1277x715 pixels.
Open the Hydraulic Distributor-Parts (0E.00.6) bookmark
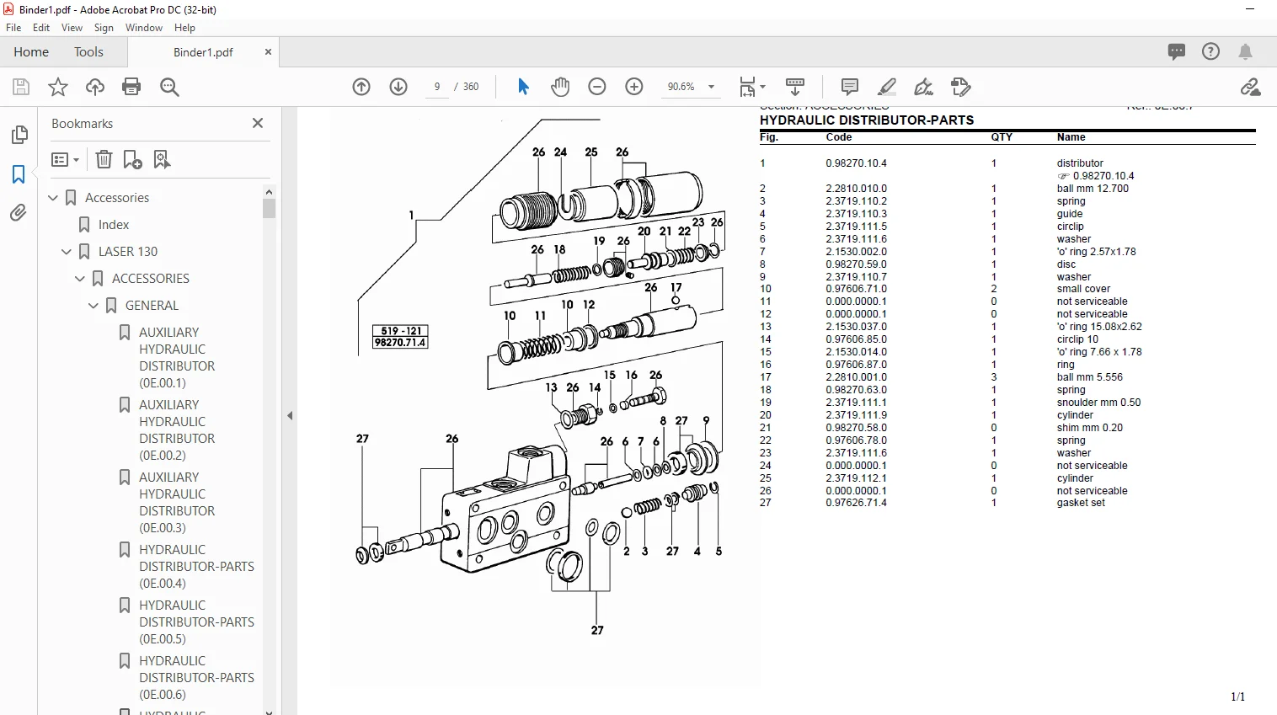coord(196,678)
